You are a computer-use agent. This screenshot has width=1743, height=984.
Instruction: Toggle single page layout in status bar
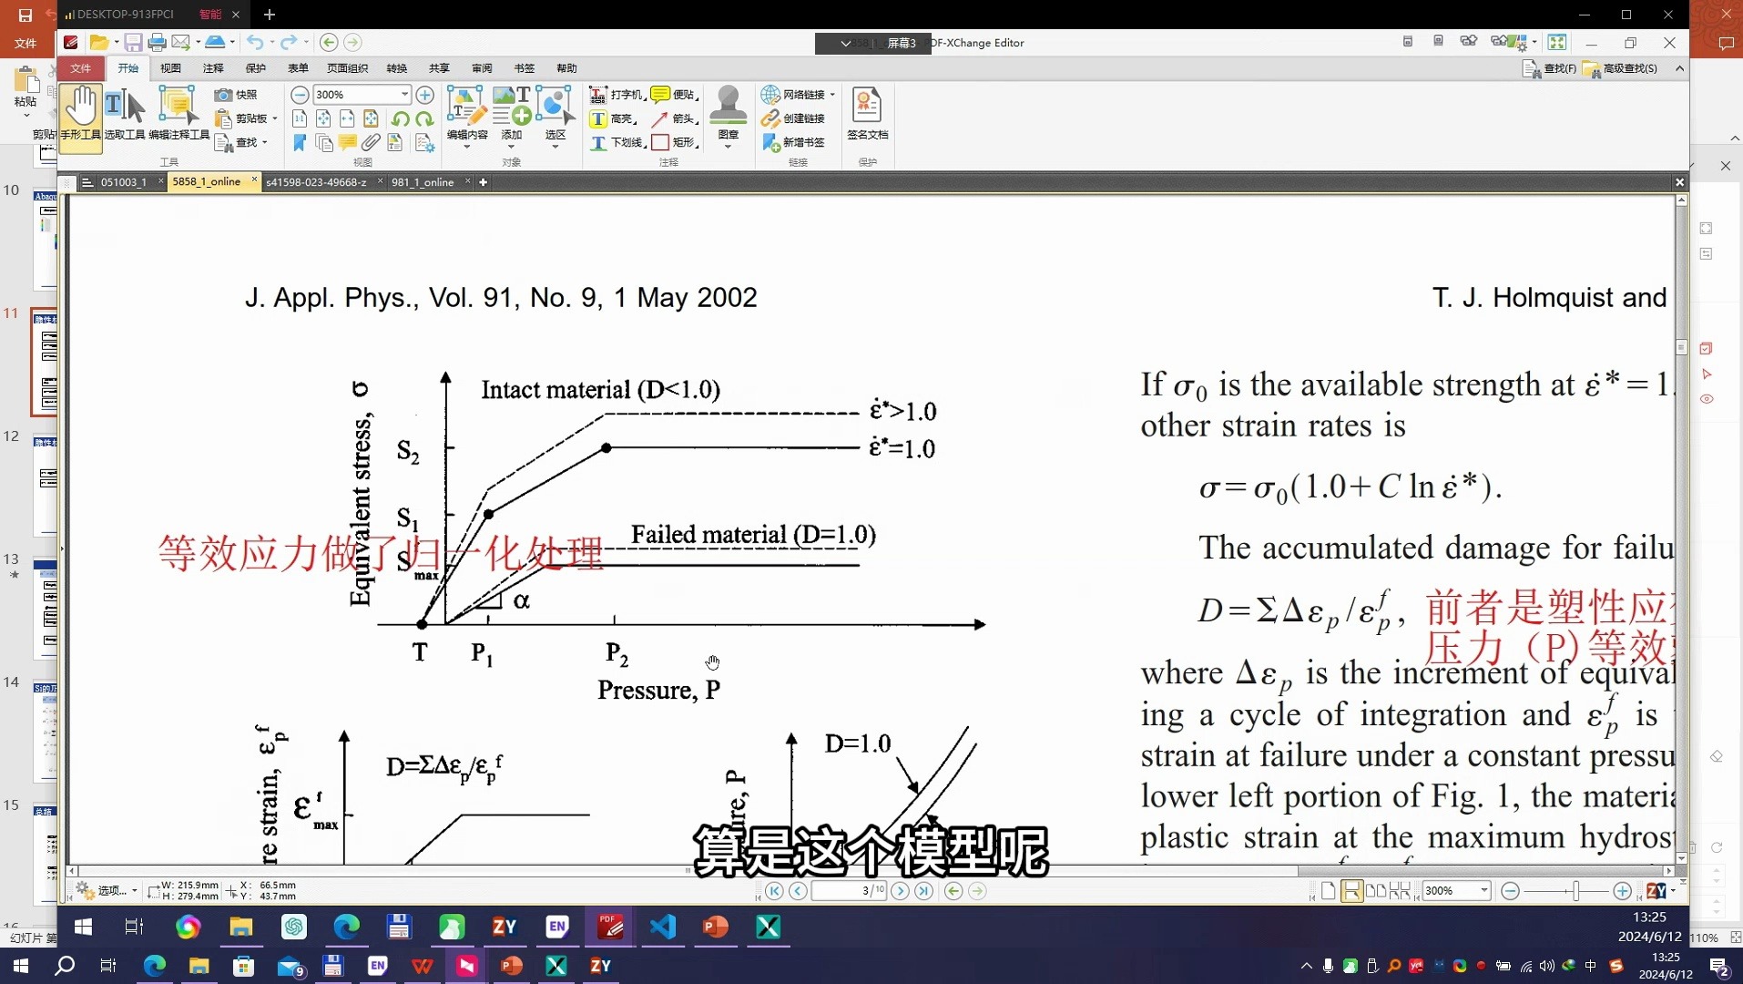pos(1329,891)
